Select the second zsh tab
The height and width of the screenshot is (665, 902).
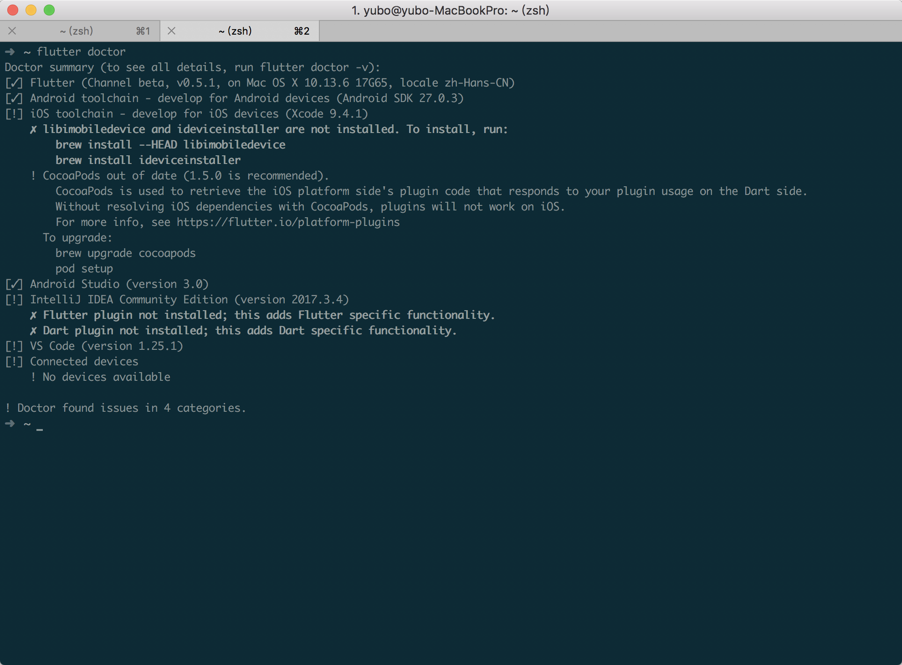pyautogui.click(x=240, y=31)
